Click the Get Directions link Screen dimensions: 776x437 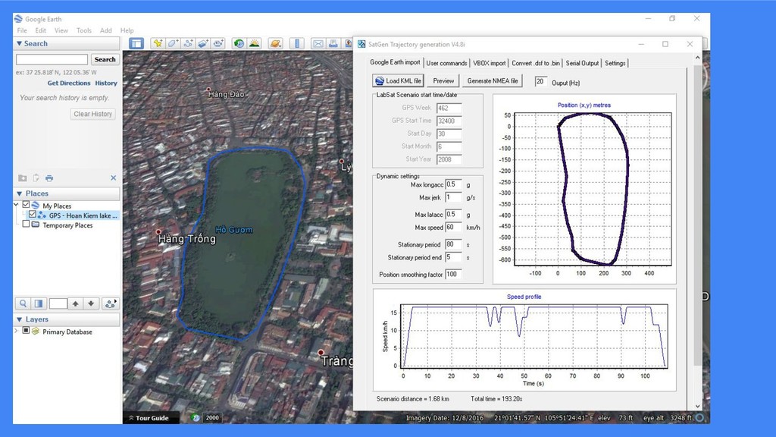point(69,83)
